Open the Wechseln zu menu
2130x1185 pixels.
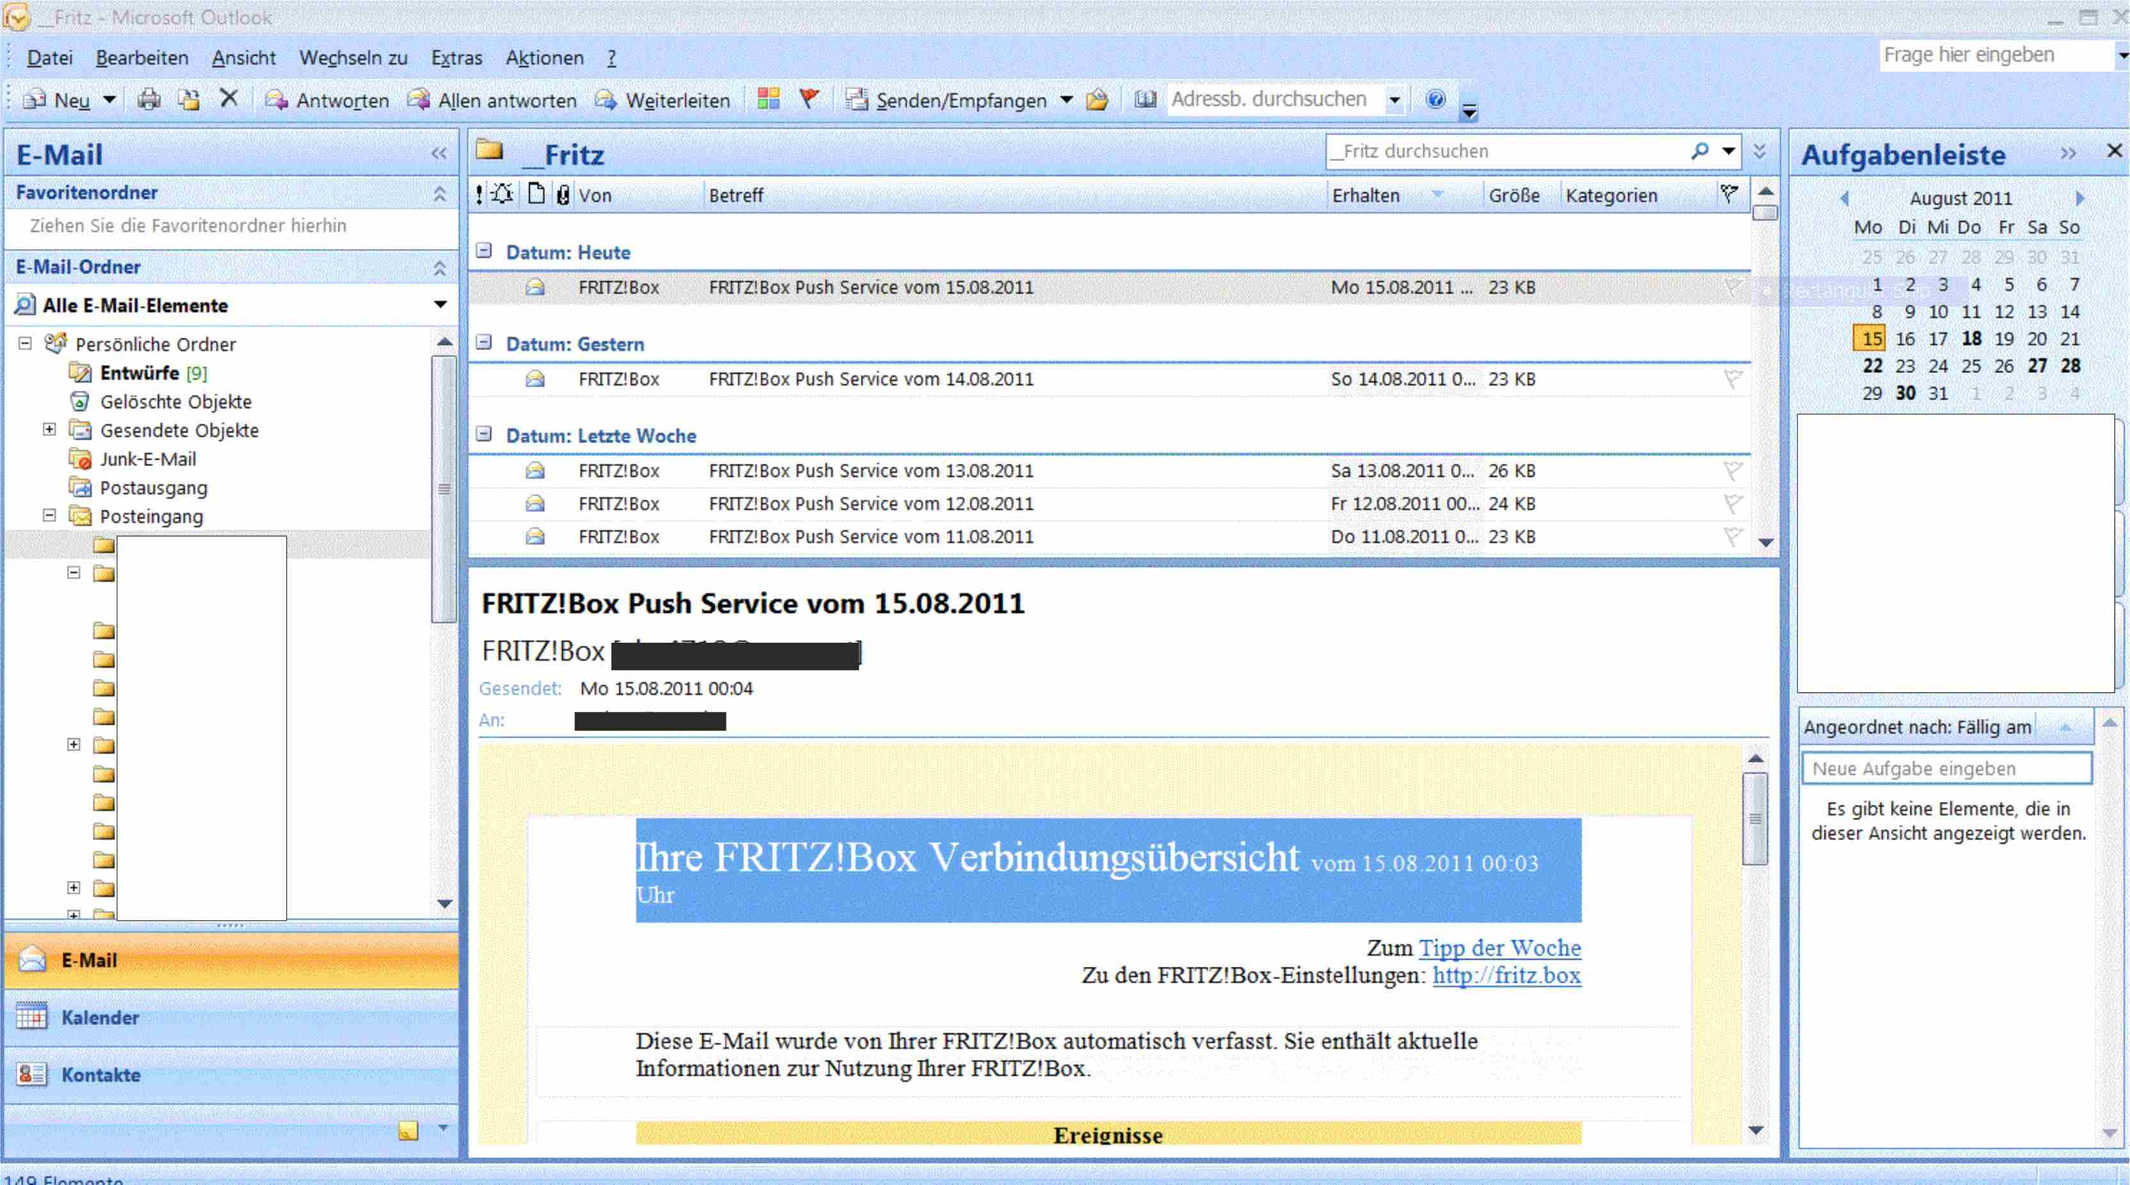tap(353, 58)
